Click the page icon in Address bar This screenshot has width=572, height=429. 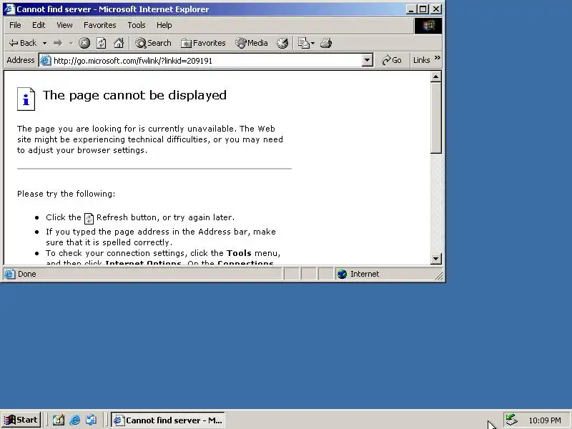point(45,61)
